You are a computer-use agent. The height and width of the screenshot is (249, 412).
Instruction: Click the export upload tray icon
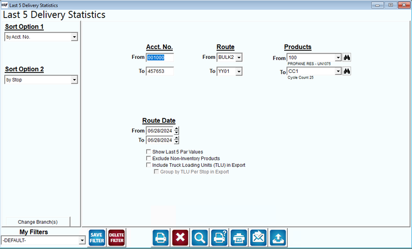tap(278, 238)
